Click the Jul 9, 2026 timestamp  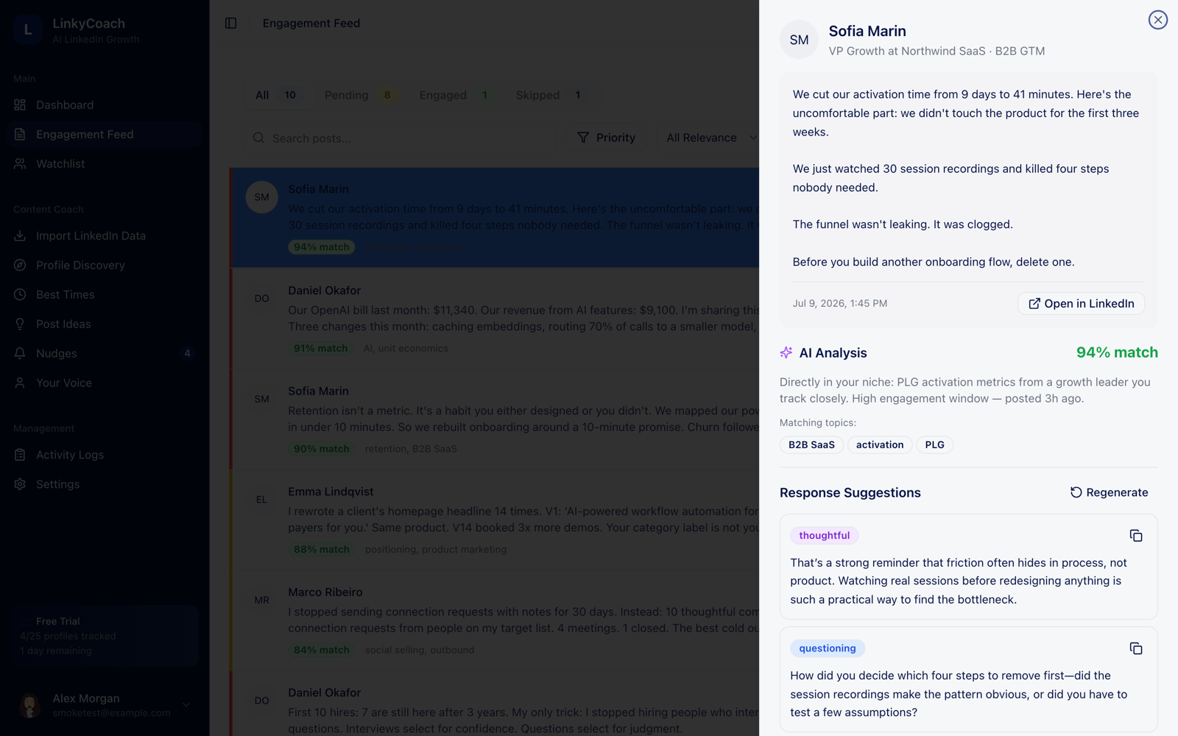coord(840,303)
